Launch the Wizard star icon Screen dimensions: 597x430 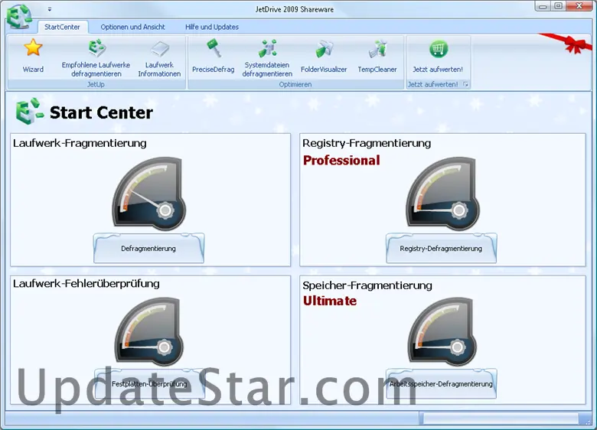pos(33,47)
